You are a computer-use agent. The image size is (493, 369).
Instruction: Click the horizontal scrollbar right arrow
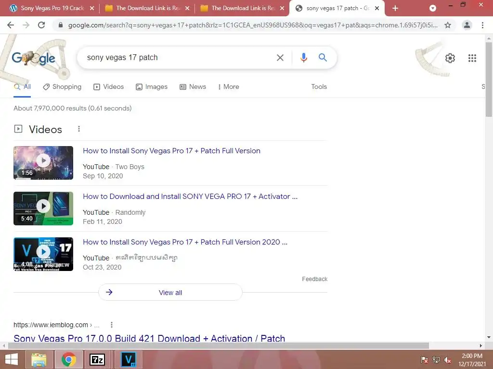[481, 345]
